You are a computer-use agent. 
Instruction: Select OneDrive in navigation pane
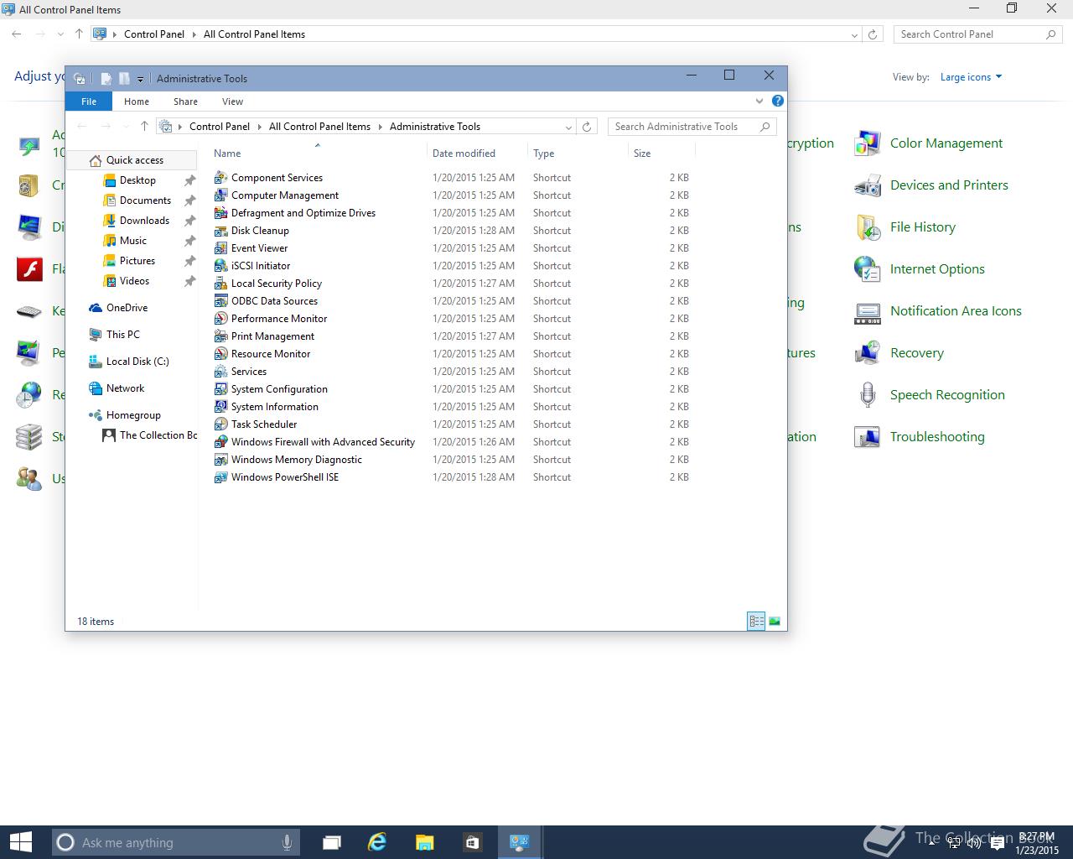coord(127,308)
